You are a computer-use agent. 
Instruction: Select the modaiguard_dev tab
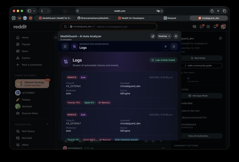(x=209, y=18)
